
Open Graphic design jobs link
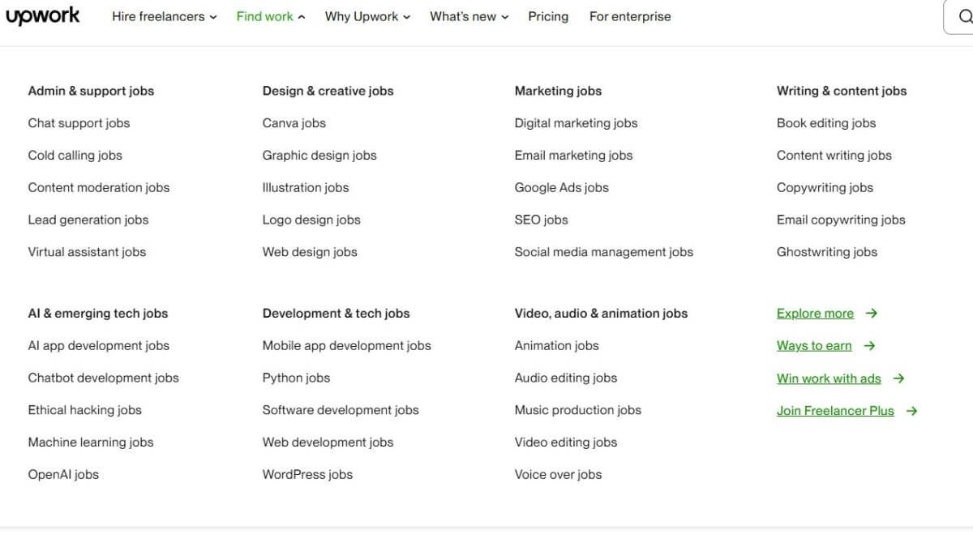tap(319, 156)
